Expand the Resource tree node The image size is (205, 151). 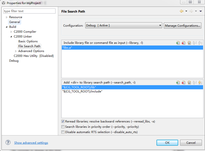7,17
